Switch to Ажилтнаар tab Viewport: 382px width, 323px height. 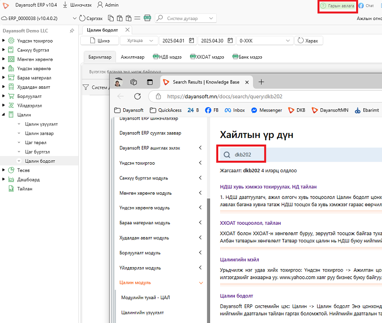coord(133,57)
